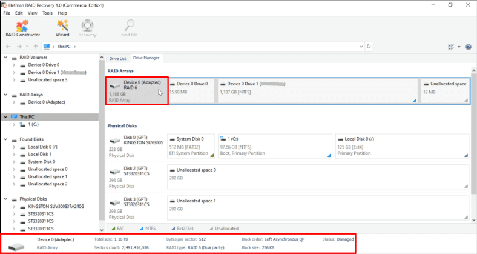The image size is (477, 254).
Task: Click the Recovery toolbar icon
Action: pos(87,28)
